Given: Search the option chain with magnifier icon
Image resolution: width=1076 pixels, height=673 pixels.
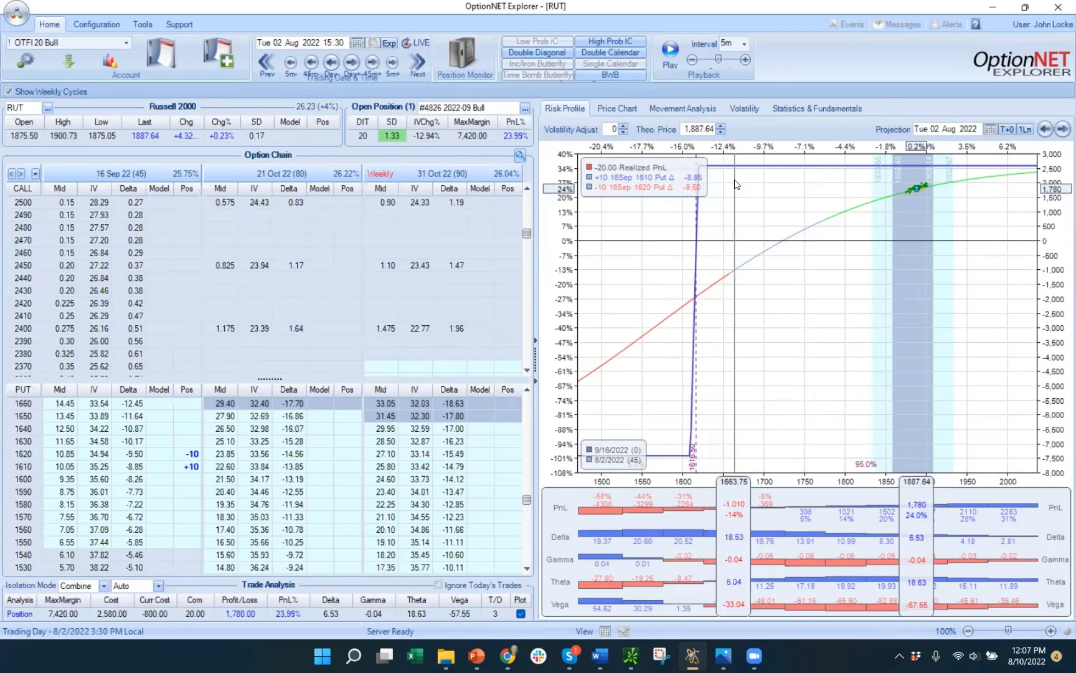Looking at the screenshot, I should point(520,155).
